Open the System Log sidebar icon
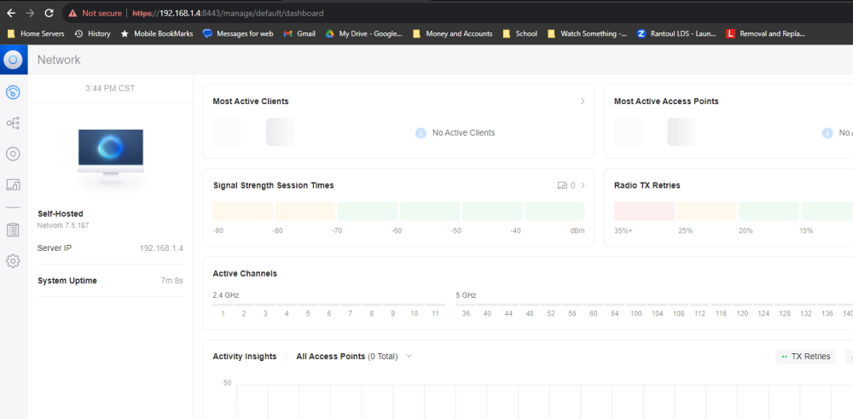853x419 pixels. coord(13,230)
